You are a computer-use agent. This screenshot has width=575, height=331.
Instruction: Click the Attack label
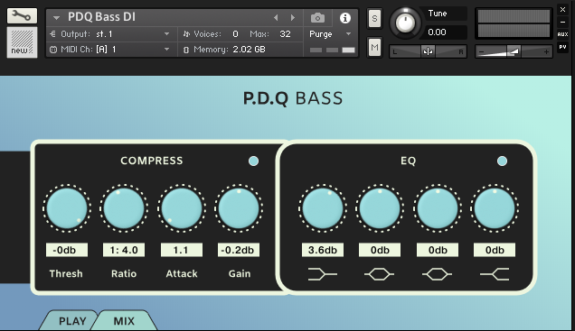pyautogui.click(x=182, y=273)
